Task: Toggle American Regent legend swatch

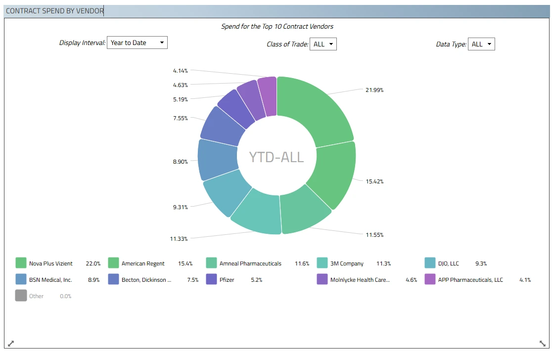Action: [x=113, y=263]
